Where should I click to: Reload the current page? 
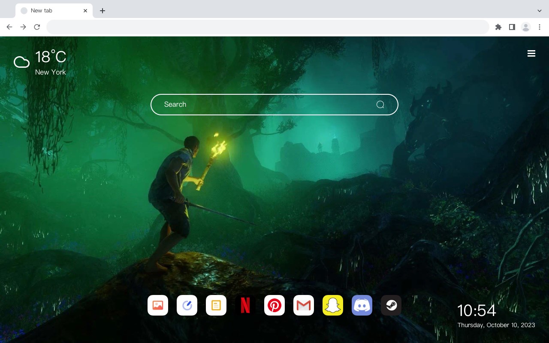[x=37, y=27]
